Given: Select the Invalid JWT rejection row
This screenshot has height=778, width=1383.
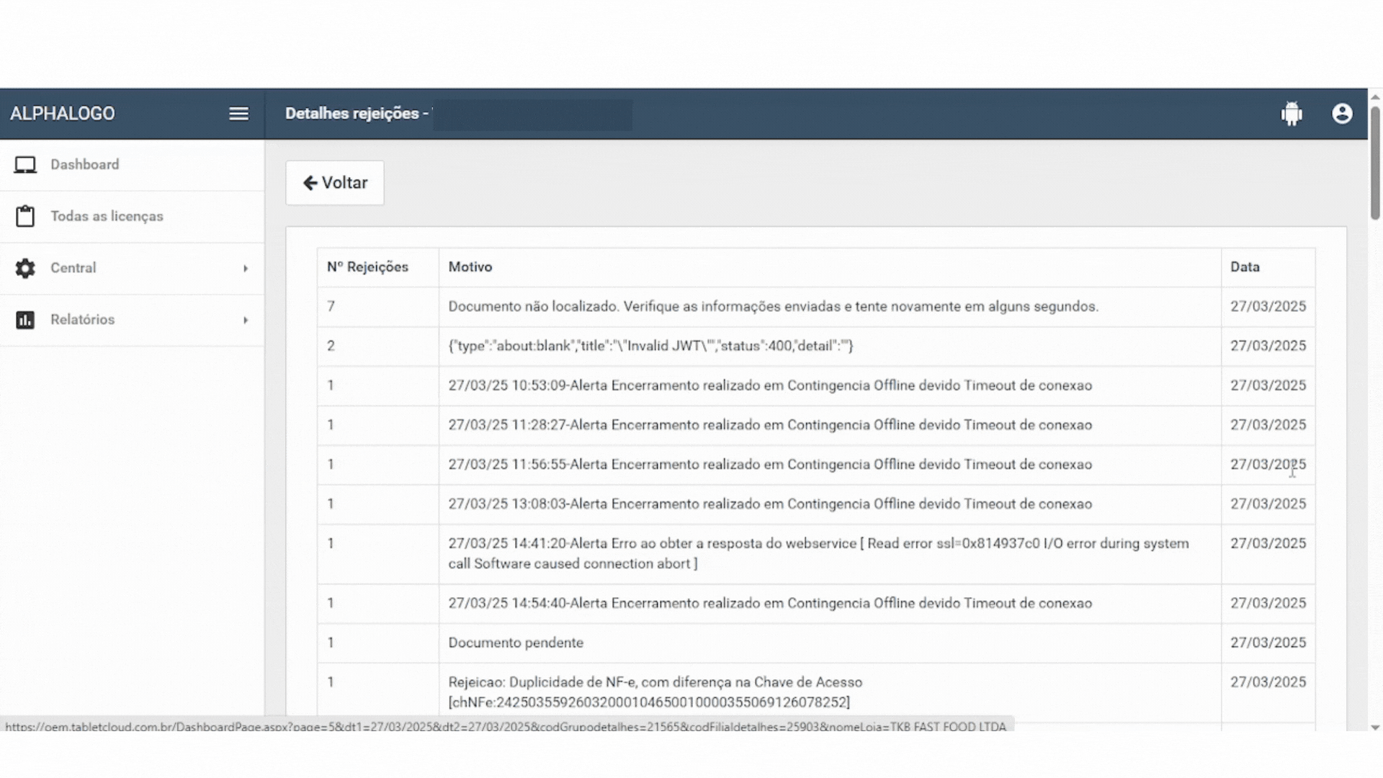Looking at the screenshot, I should tap(650, 346).
